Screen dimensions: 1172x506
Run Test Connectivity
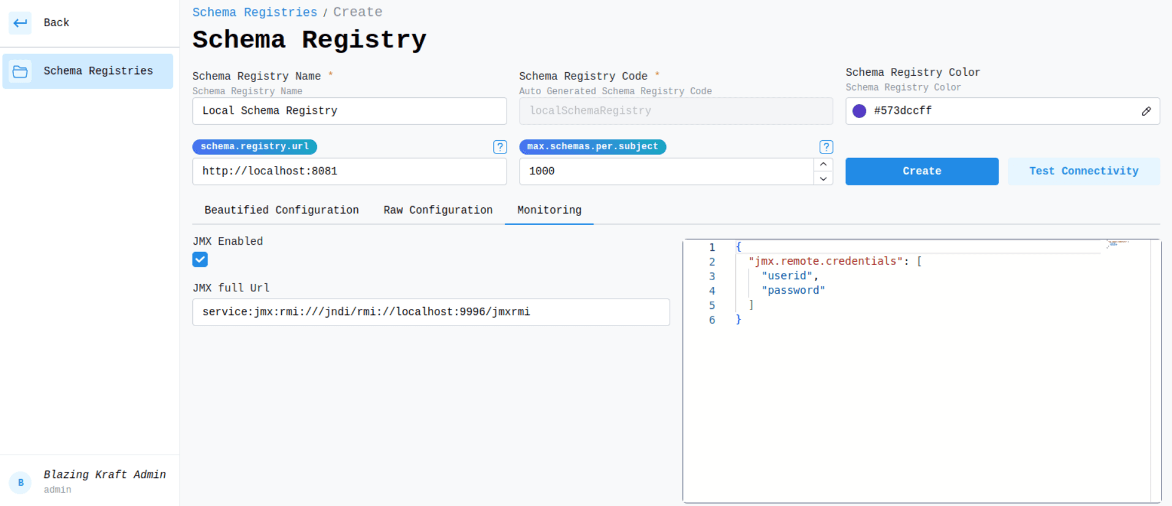pyautogui.click(x=1083, y=171)
